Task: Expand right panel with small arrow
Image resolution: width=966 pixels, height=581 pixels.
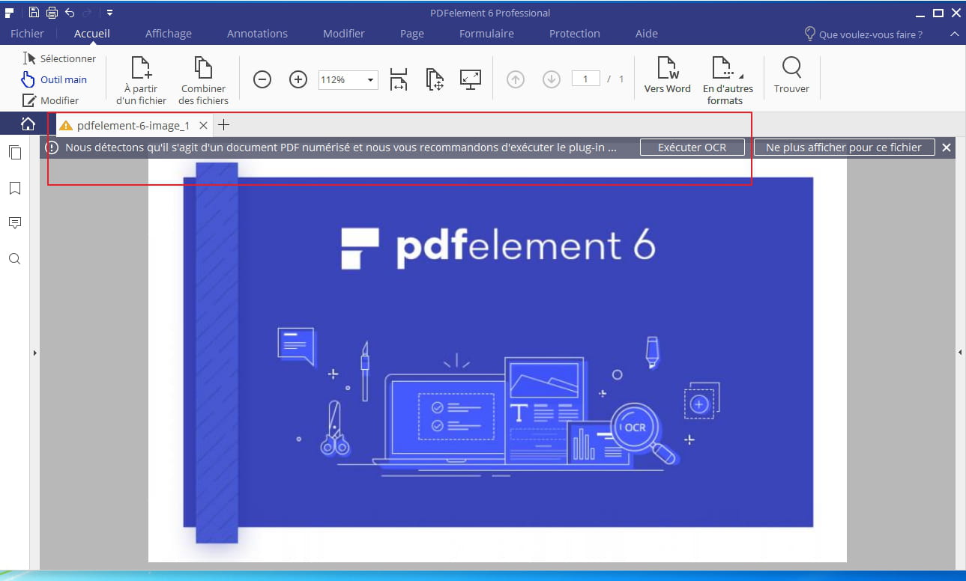Action: tap(961, 352)
